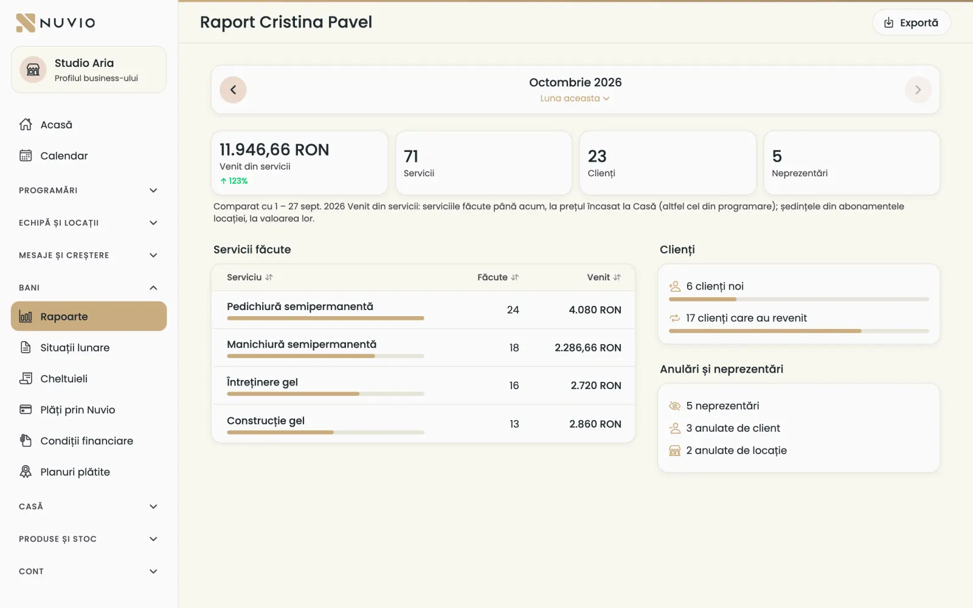Open Studio Aria business profile card
The height and width of the screenshot is (608, 973).
tap(89, 70)
